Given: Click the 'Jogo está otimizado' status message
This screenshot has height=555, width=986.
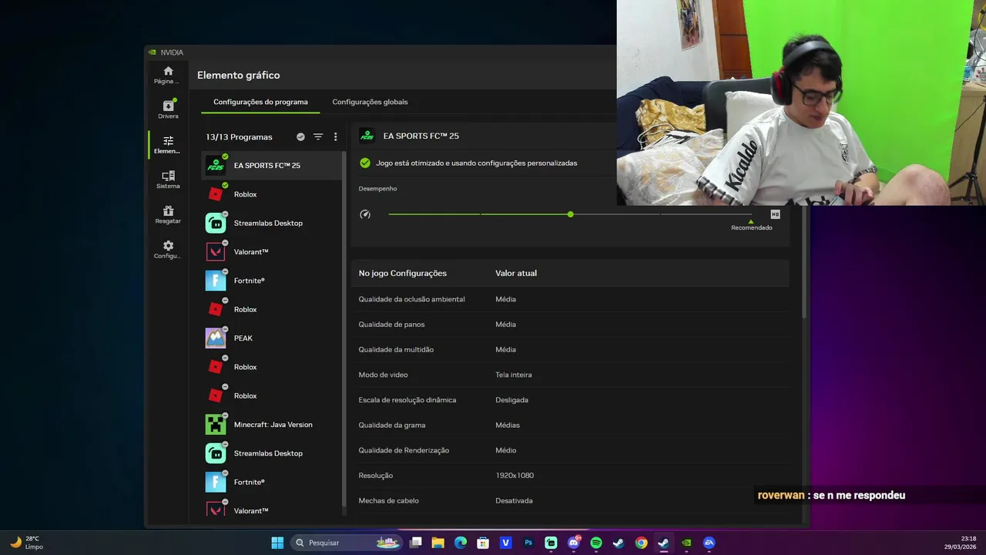Looking at the screenshot, I should (476, 163).
